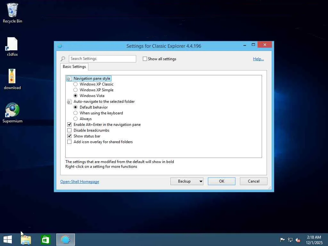Enable the Show all settings checkbox
Screen dimensions: 328x246
[145, 59]
